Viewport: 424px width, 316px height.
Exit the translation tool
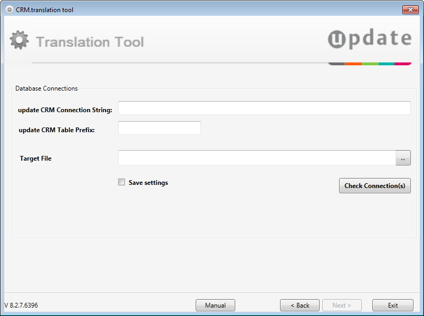click(393, 305)
